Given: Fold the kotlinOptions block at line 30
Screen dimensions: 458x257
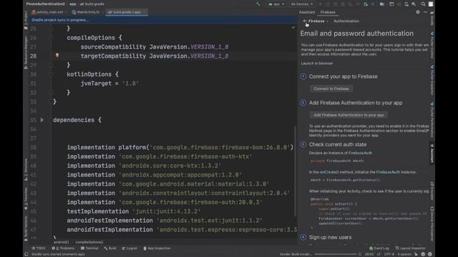Looking at the screenshot, I should click(51, 74).
